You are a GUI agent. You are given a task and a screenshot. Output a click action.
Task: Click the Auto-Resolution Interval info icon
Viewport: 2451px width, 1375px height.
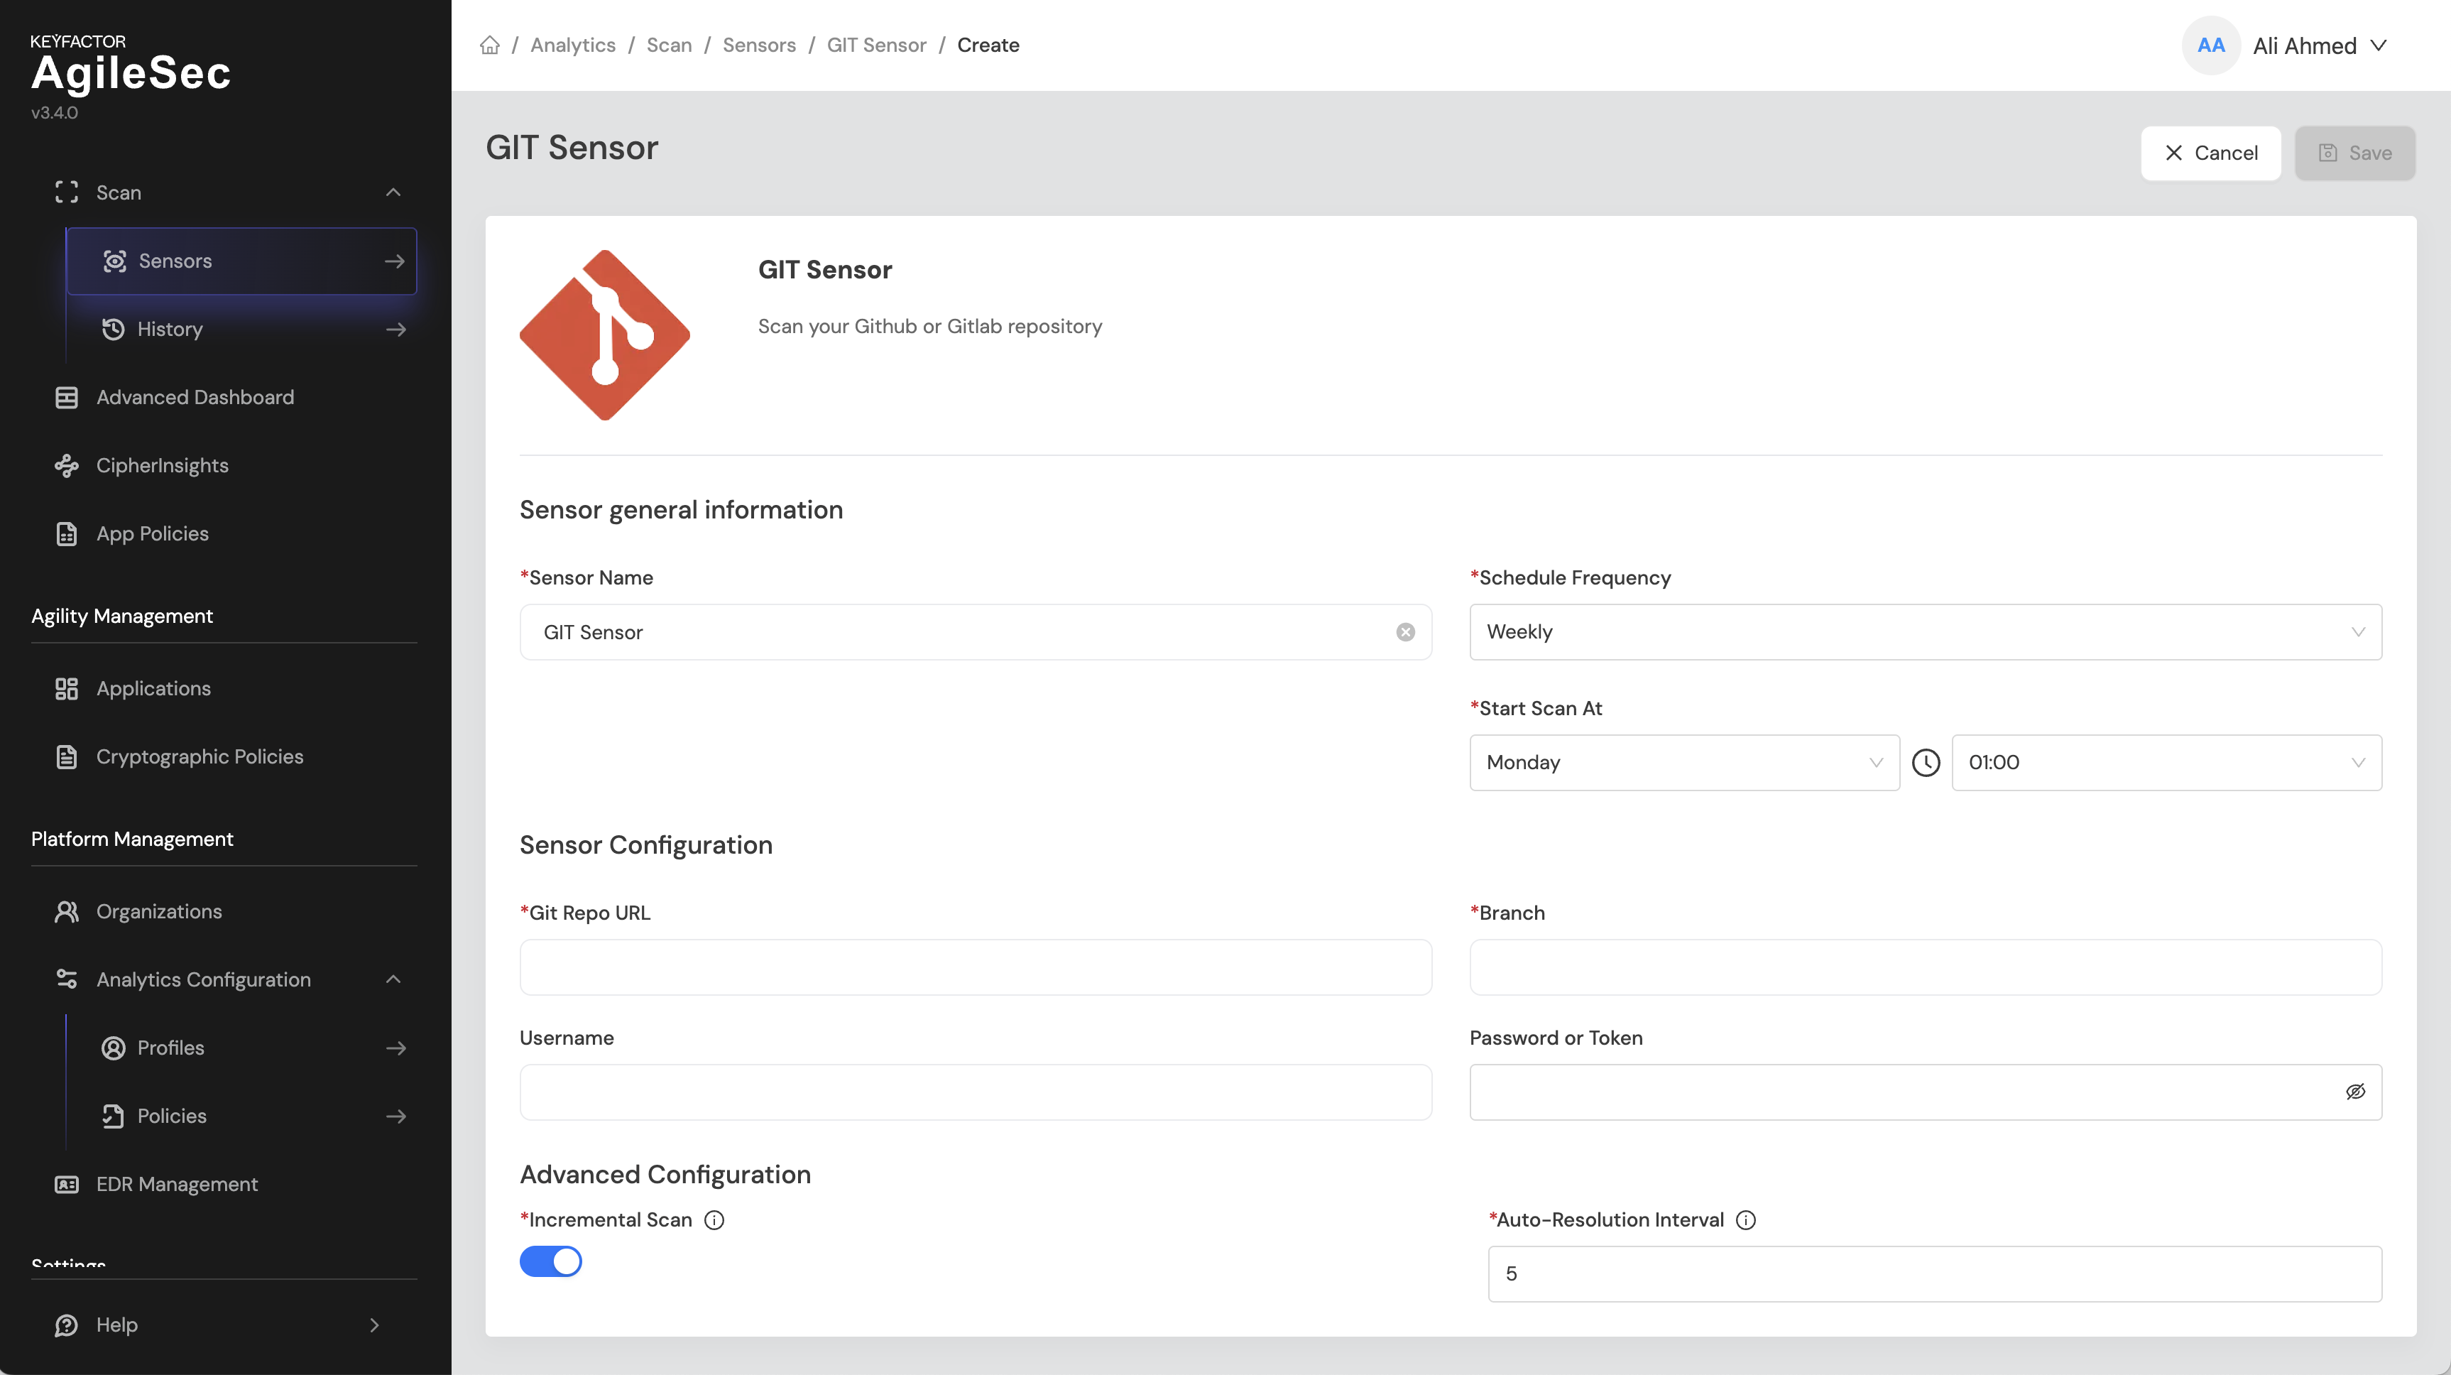1745,1220
